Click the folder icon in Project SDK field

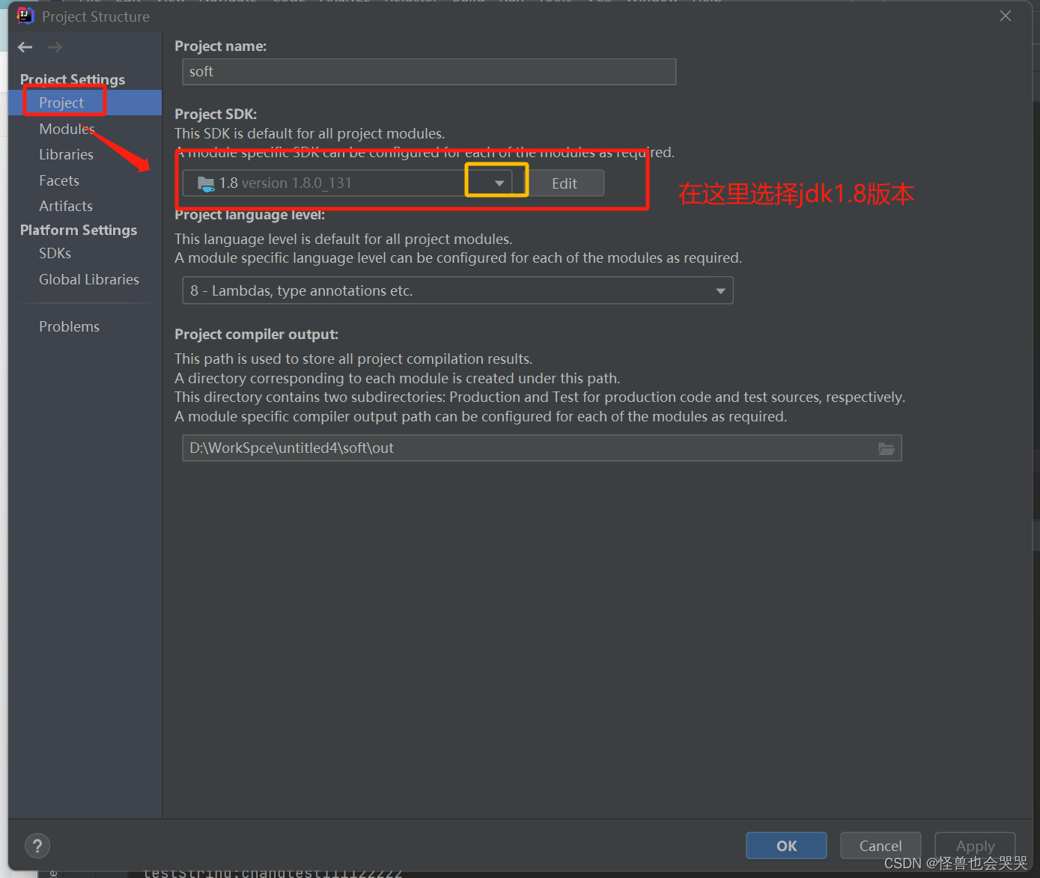pyautogui.click(x=206, y=183)
